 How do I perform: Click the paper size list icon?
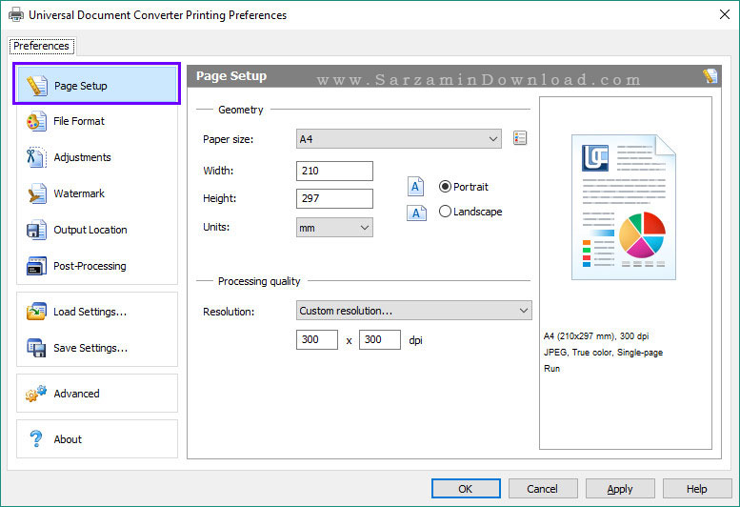(519, 139)
